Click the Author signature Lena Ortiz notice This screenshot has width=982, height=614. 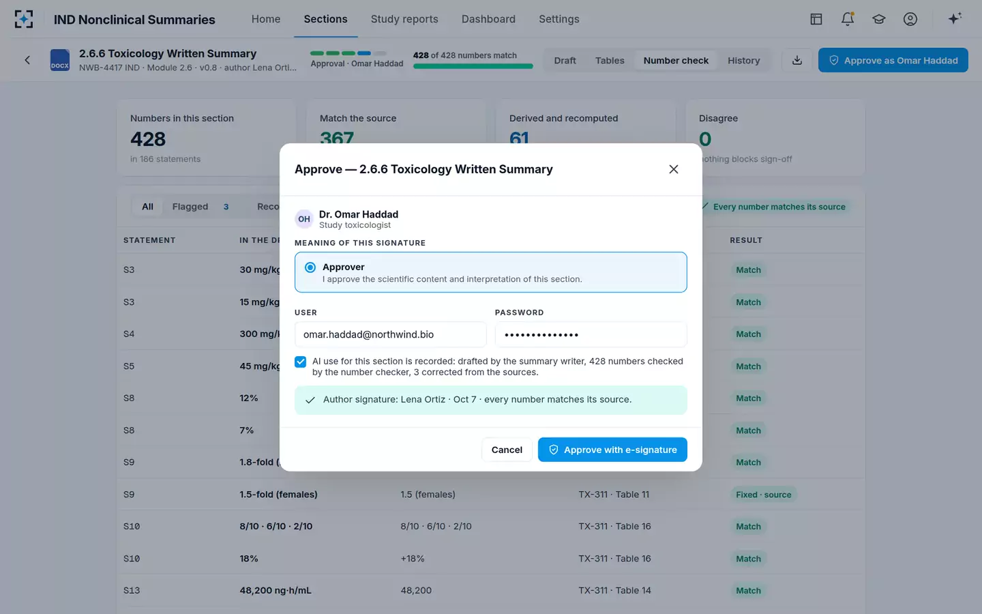click(491, 400)
